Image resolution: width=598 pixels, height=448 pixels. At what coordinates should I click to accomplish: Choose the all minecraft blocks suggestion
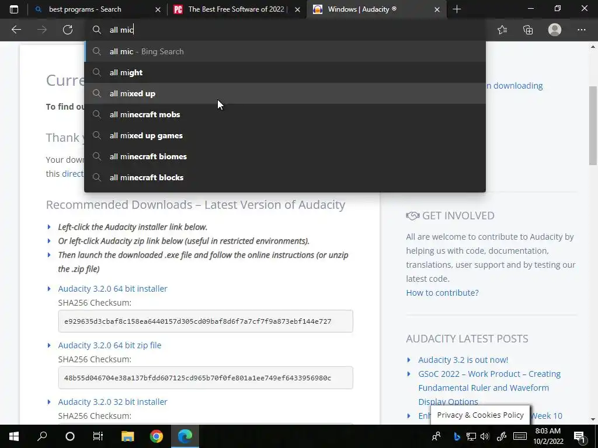click(285, 177)
